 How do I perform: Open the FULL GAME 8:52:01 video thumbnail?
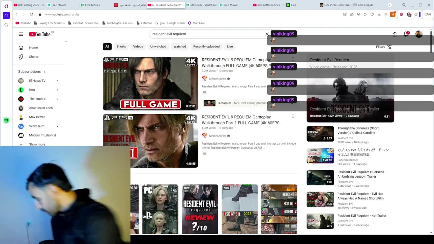[x=150, y=84]
